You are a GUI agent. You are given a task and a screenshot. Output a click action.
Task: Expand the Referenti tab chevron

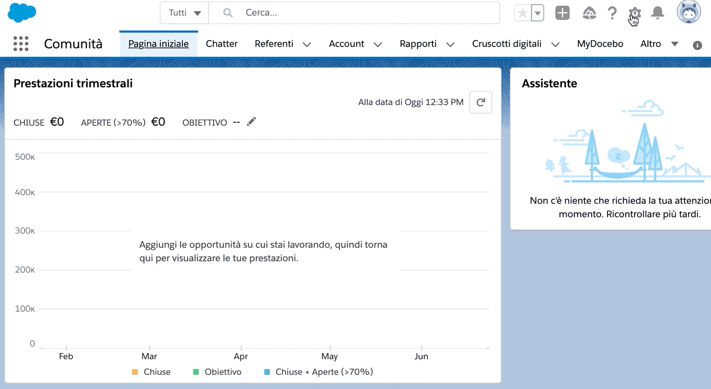tap(307, 44)
